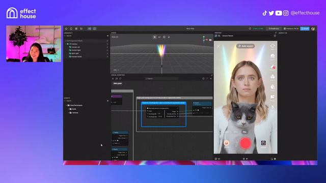Expand the Audio assets folder
326x183 pixels.
(x=68, y=109)
